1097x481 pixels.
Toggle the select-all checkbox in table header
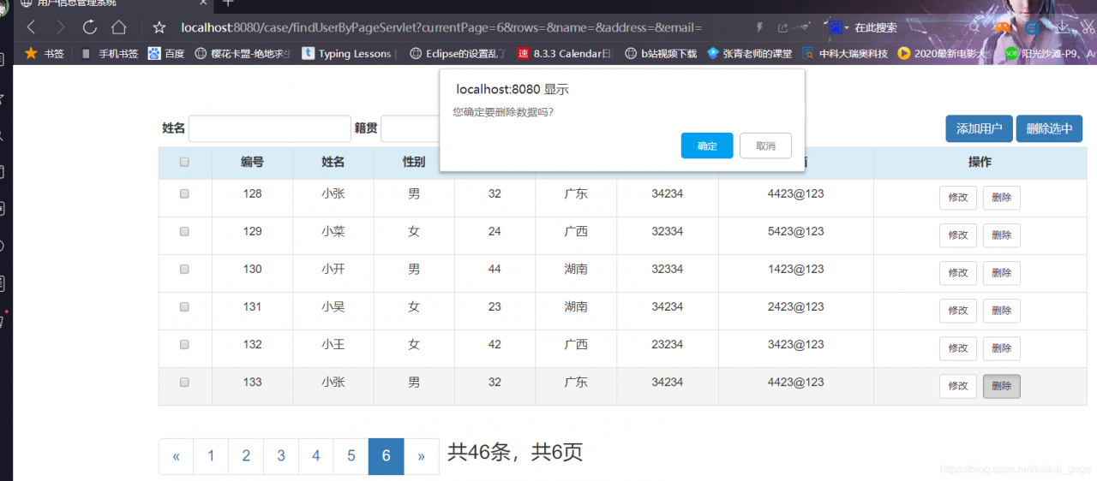point(184,162)
